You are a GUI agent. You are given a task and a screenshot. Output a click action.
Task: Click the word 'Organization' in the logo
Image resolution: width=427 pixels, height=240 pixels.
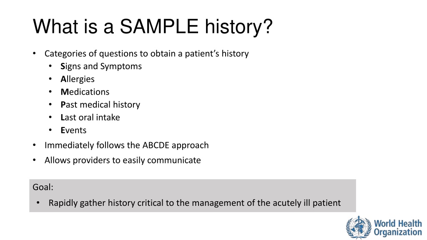coord(397,232)
